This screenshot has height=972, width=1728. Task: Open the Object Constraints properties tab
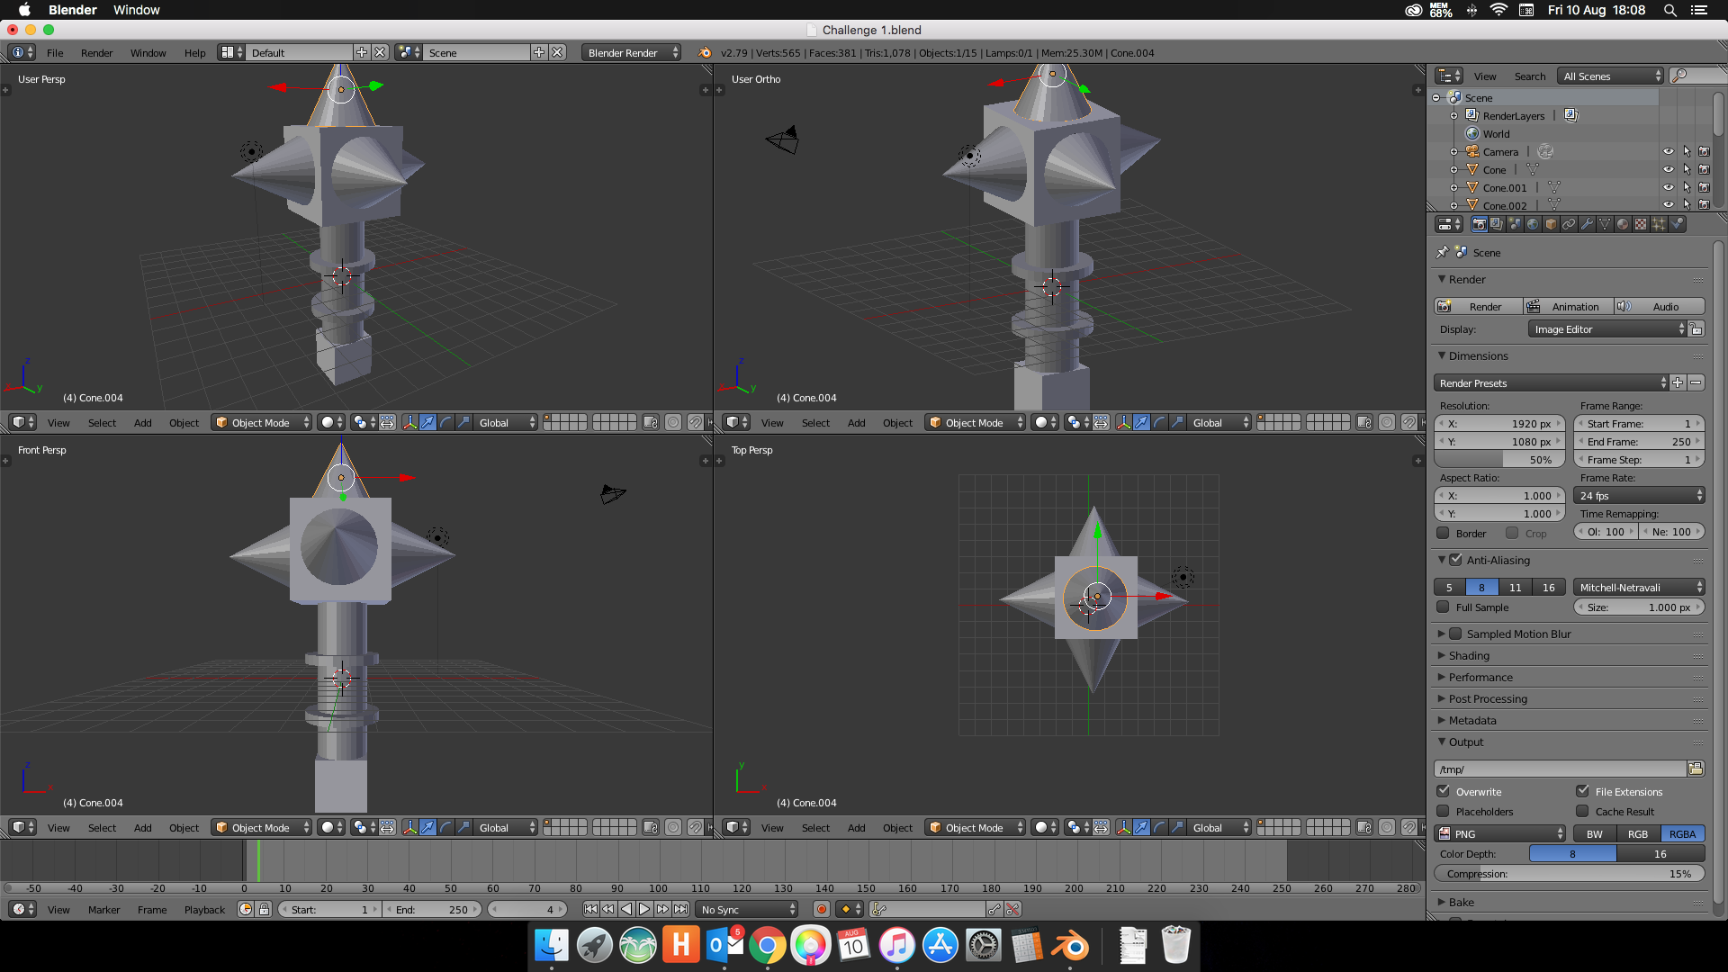(x=1569, y=224)
